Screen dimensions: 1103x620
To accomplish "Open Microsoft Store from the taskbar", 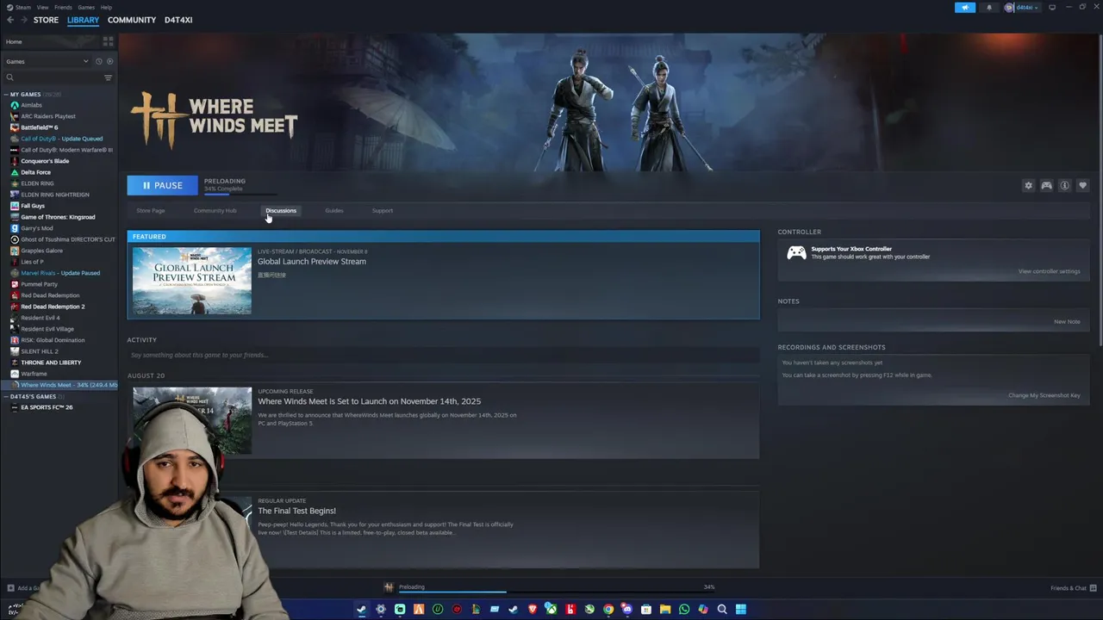I will [x=646, y=610].
